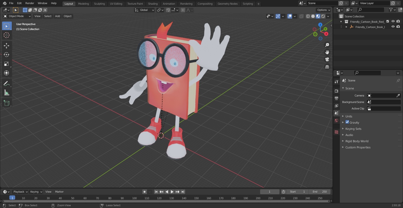Open the View Layer properties tab
This screenshot has height=208, width=403.
336,106
